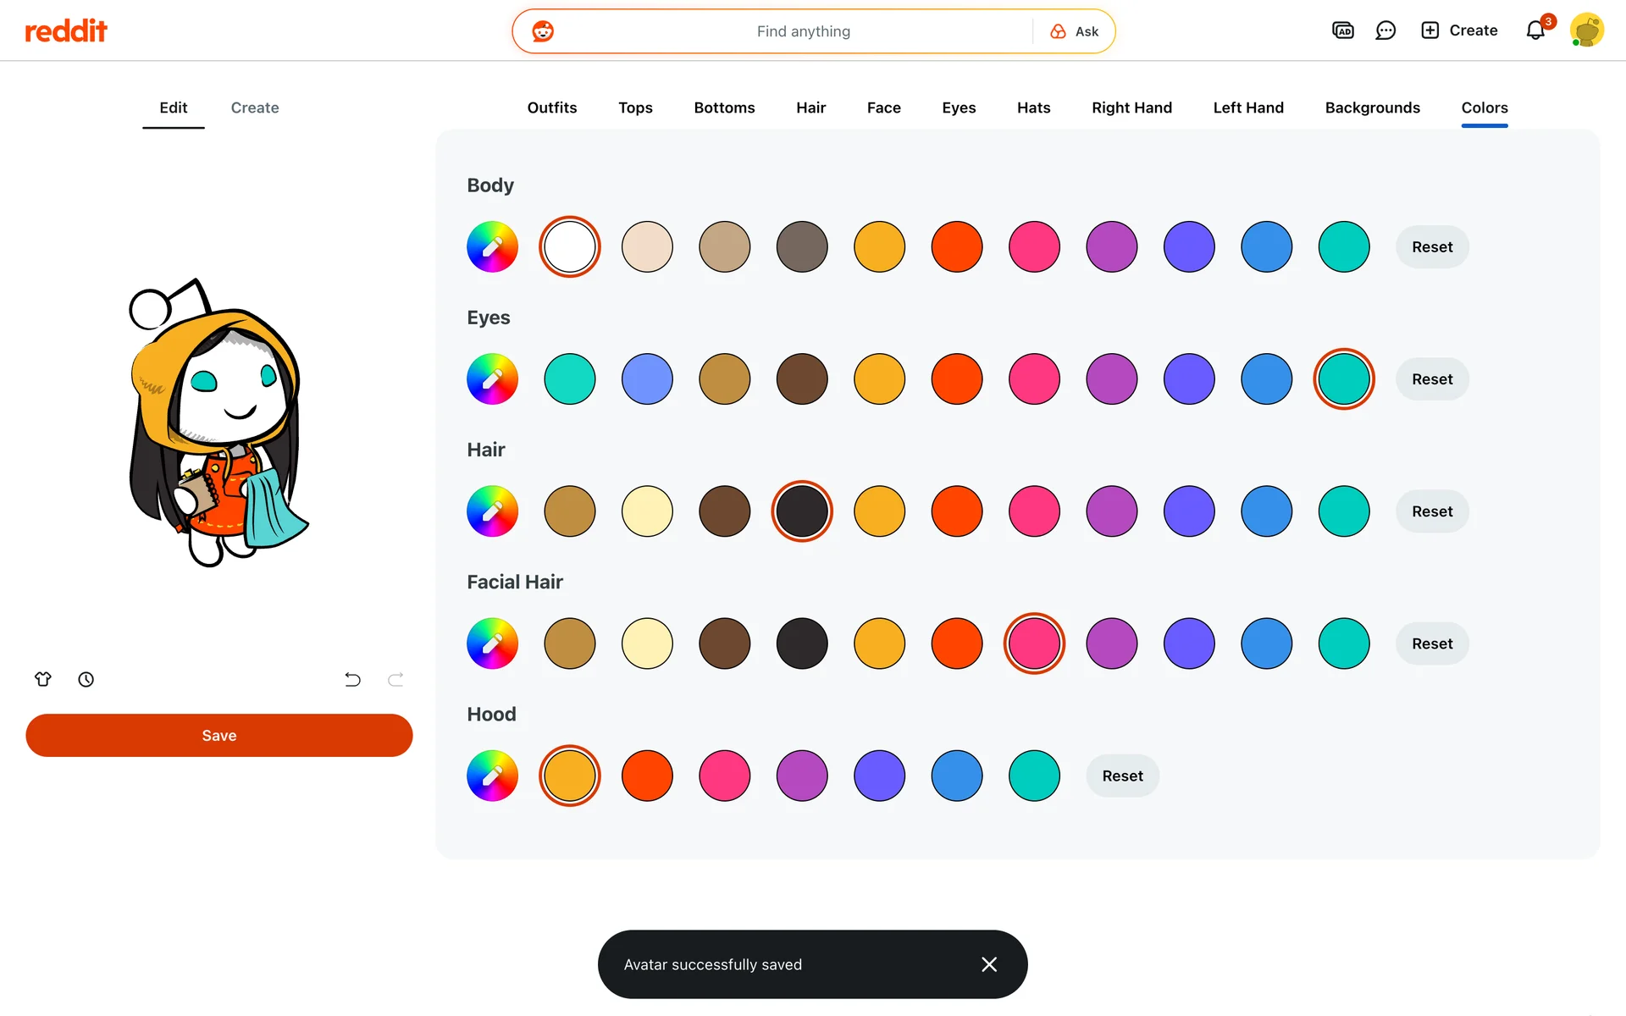
Task: Click the Reddit logo
Action: coord(66,31)
